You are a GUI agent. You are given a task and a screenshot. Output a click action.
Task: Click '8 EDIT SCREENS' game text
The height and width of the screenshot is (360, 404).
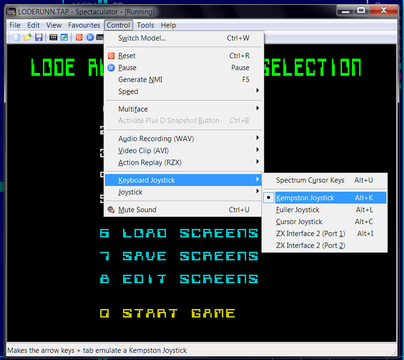[x=179, y=279]
